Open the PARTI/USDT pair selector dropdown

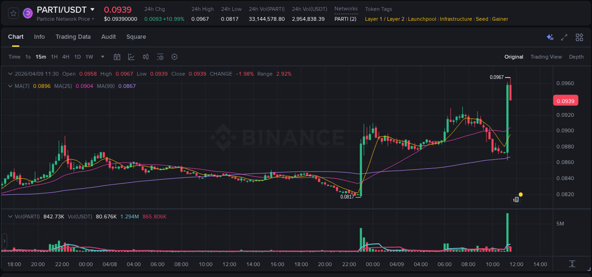[93, 9]
